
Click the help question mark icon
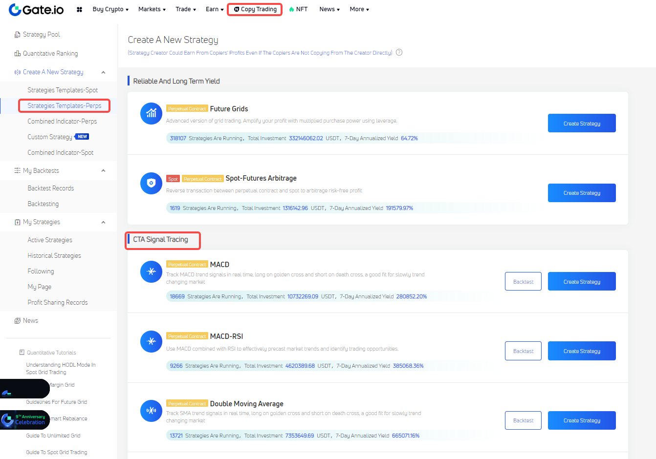click(x=399, y=53)
